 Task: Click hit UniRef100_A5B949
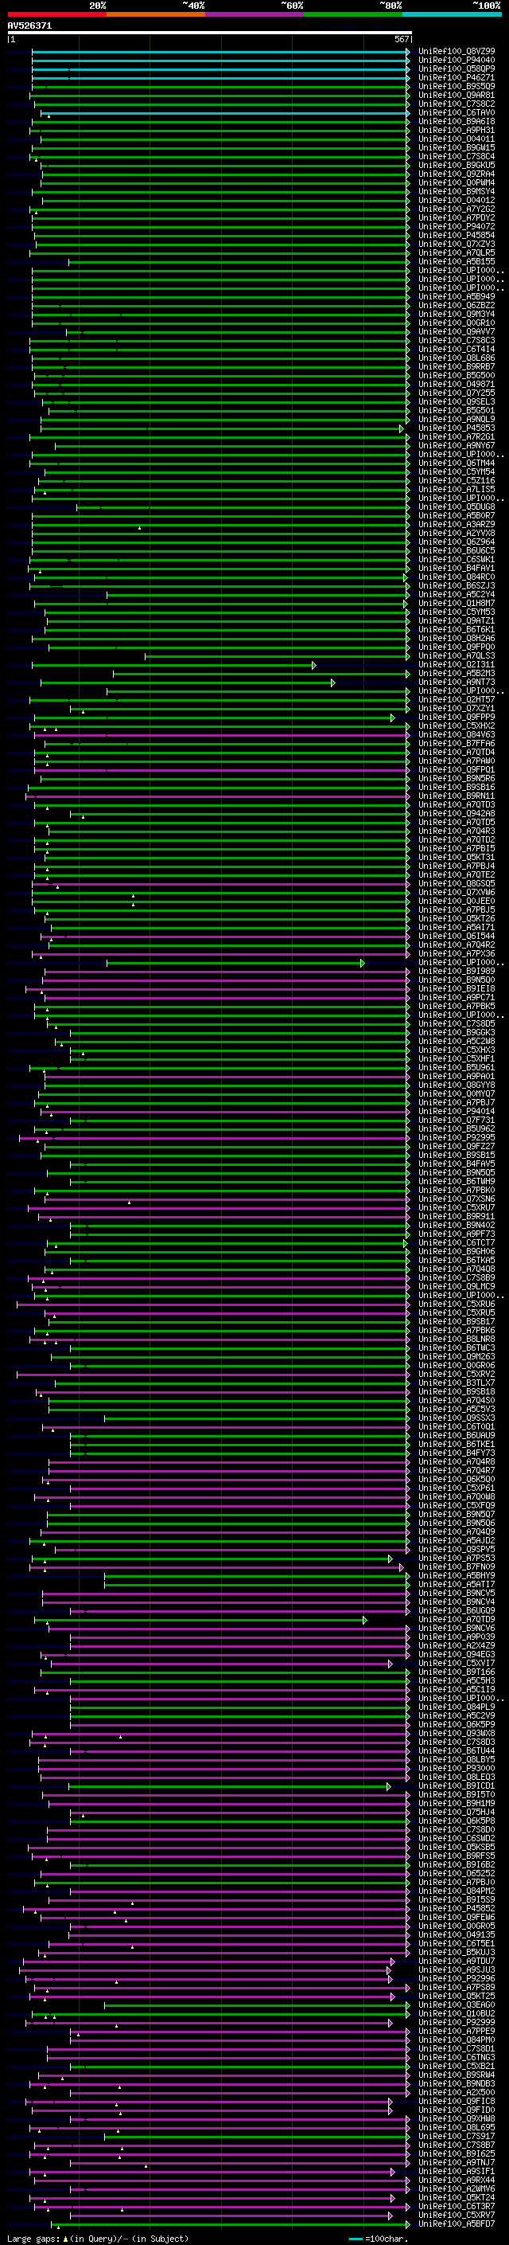coord(457,296)
